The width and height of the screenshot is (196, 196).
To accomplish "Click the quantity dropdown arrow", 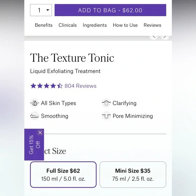I will [48, 10].
